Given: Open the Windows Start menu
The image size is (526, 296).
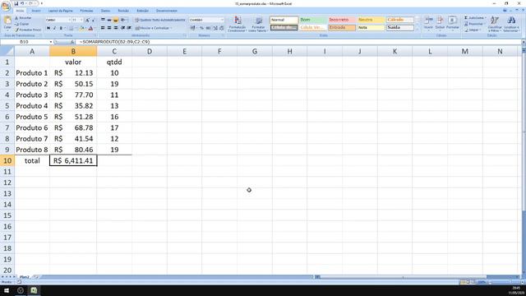Looking at the screenshot, I should point(7,290).
